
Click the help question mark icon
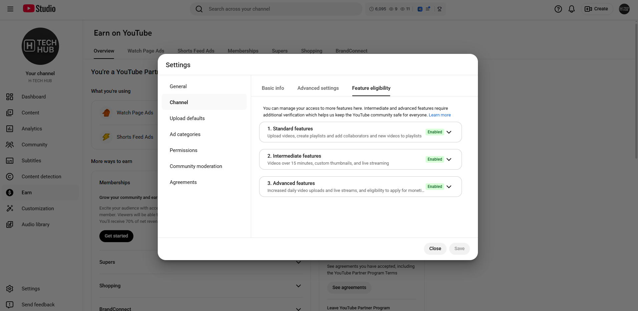coord(558,9)
